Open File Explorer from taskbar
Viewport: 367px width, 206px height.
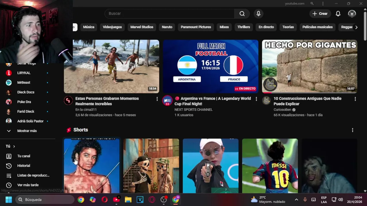[x=128, y=200]
